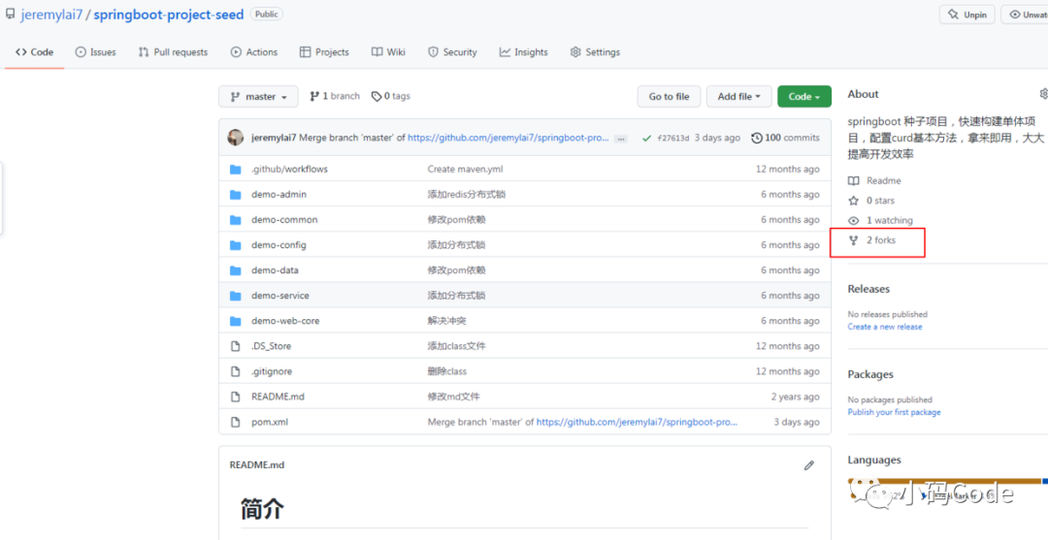This screenshot has height=540, width=1048.
Task: Toggle the Unpin repository button
Action: [x=967, y=15]
